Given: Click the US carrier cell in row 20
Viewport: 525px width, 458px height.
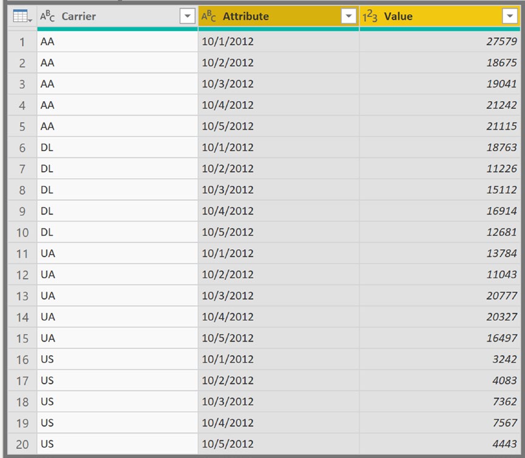Looking at the screenshot, I should point(117,444).
